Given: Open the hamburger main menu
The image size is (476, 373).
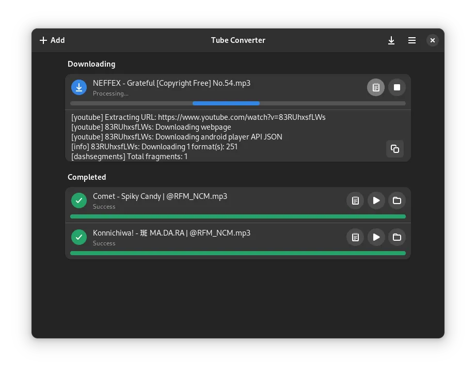Looking at the screenshot, I should [x=412, y=40].
